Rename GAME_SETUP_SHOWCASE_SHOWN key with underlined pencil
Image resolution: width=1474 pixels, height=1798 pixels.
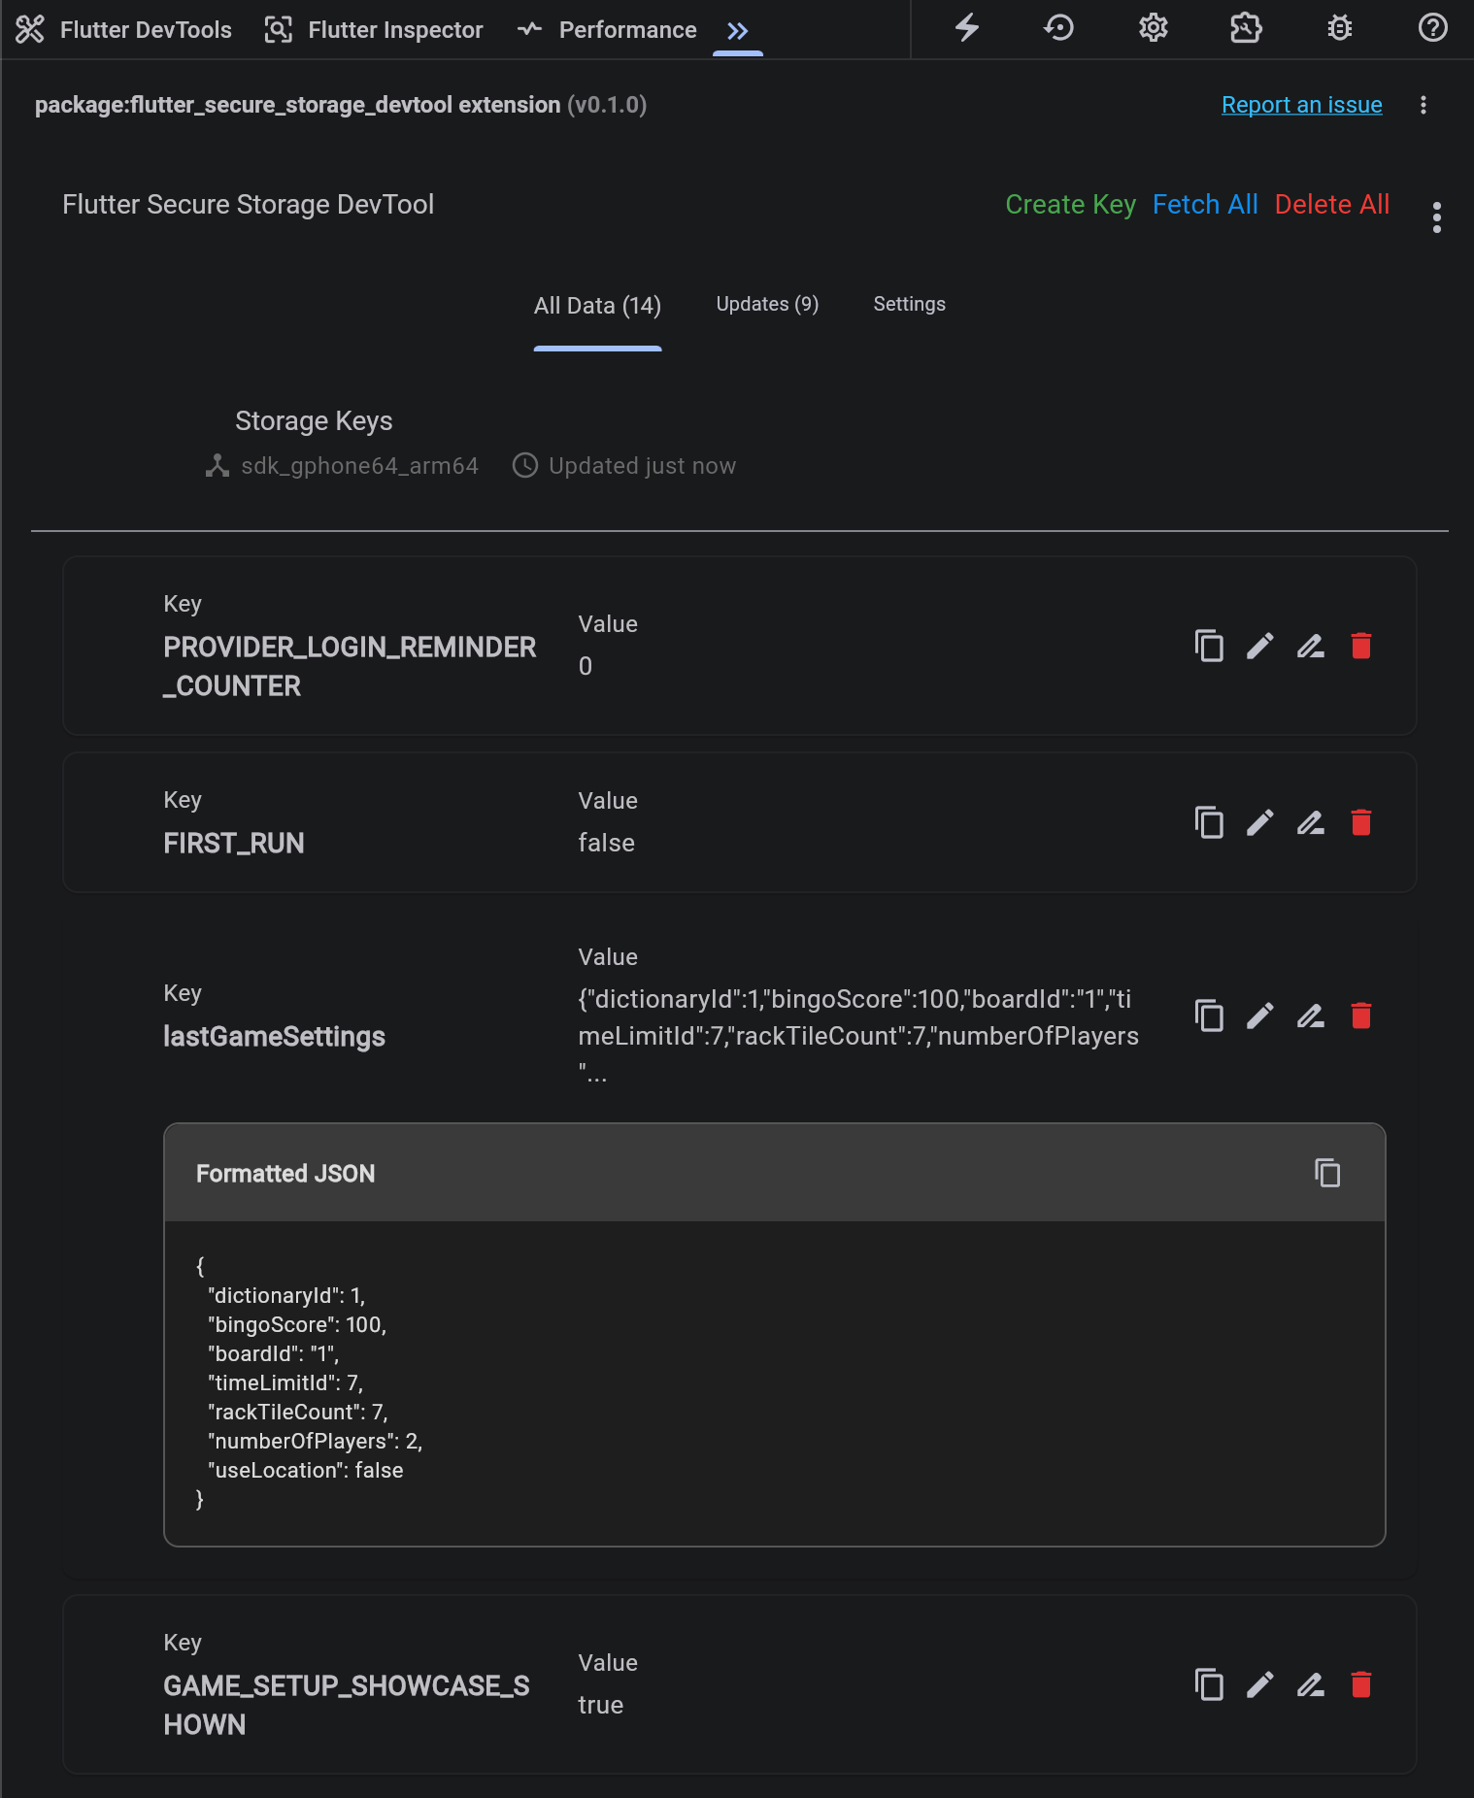1311,1684
